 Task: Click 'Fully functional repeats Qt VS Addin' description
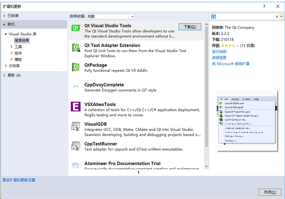[x=116, y=70]
